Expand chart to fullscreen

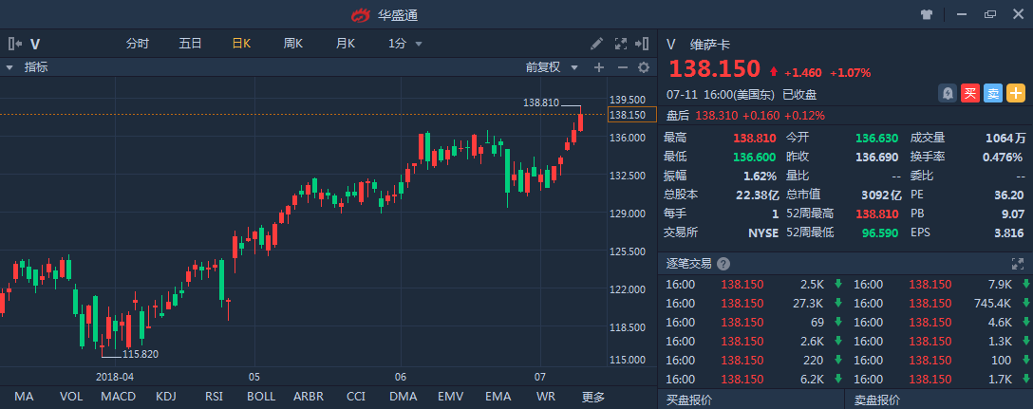pyautogui.click(x=621, y=44)
